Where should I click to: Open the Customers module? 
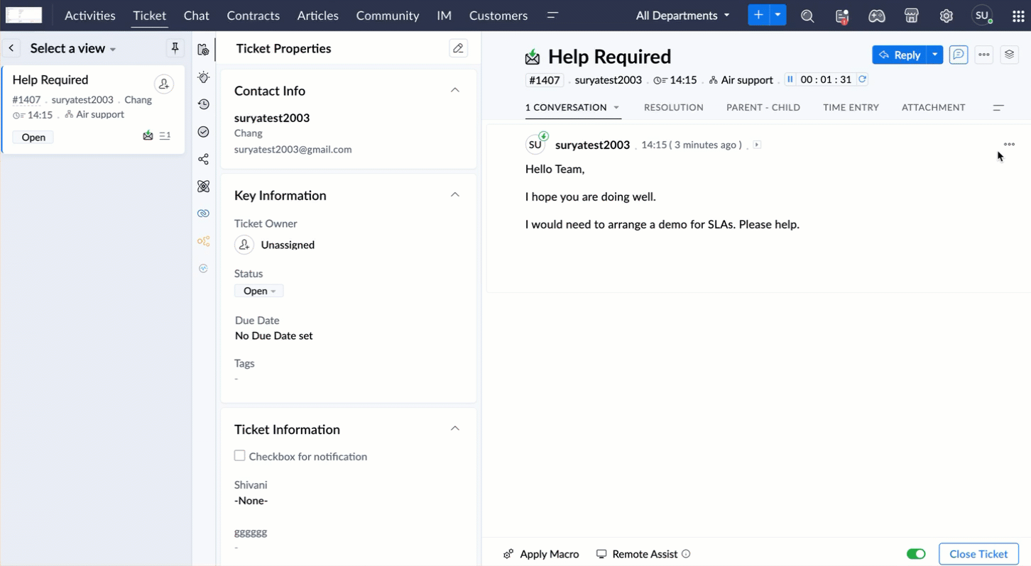pos(498,16)
